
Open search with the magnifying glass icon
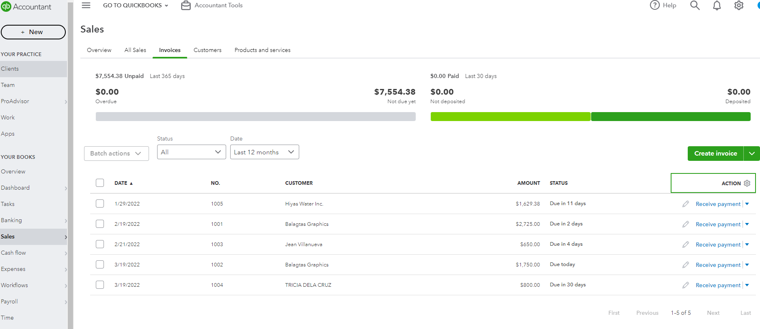coord(695,5)
